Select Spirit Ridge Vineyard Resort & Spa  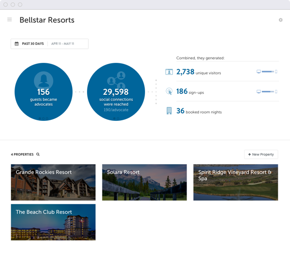pyautogui.click(x=235, y=182)
